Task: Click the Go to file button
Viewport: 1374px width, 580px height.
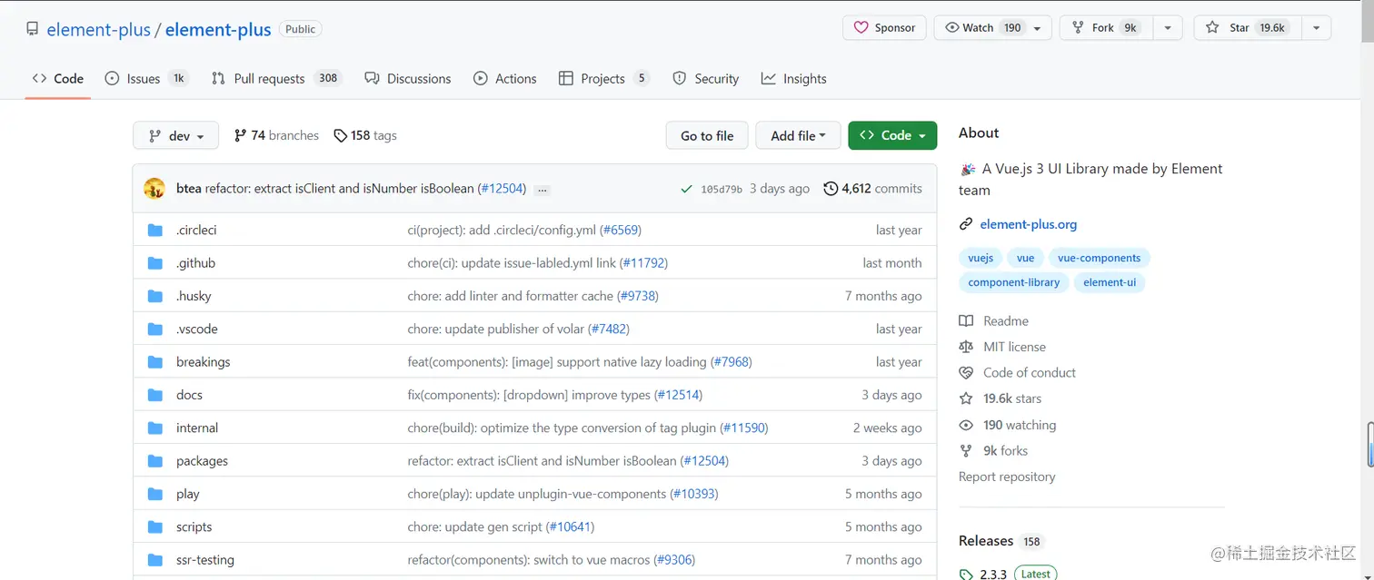Action: (x=707, y=136)
